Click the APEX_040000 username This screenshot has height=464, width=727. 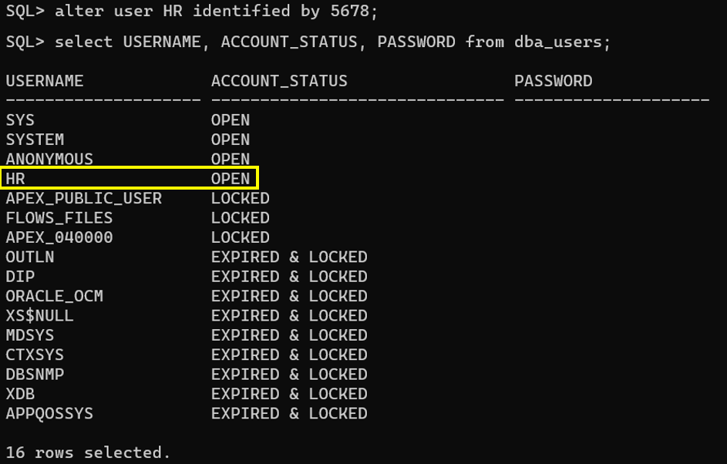(59, 237)
